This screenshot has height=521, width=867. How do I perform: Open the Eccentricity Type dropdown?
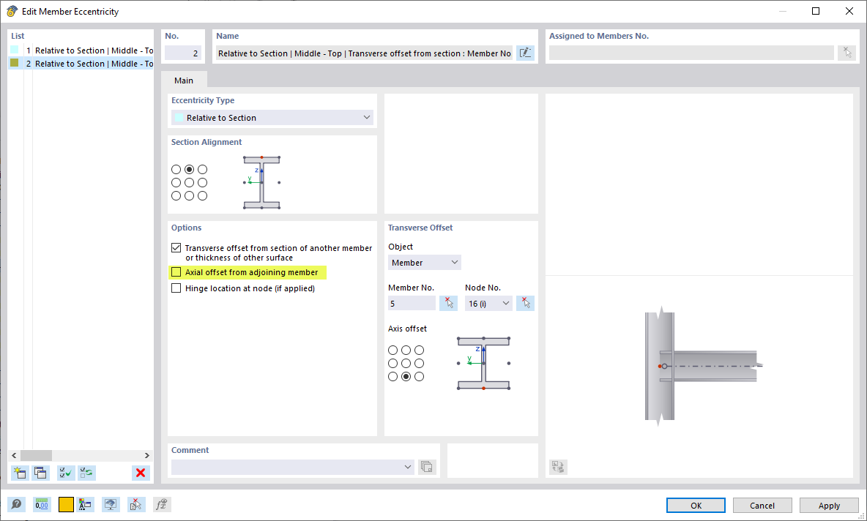pyautogui.click(x=272, y=118)
